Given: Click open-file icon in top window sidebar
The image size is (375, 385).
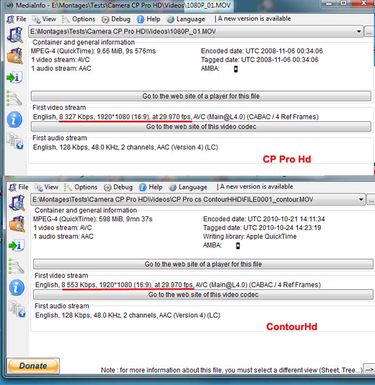Looking at the screenshot, I should point(15,35).
